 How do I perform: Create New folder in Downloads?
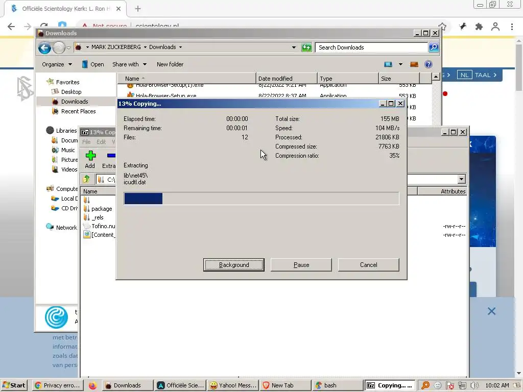click(x=170, y=64)
